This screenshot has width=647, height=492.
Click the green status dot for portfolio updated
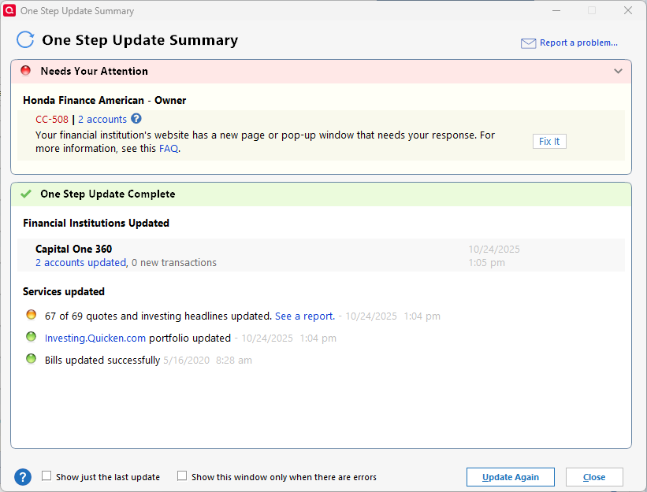31,337
